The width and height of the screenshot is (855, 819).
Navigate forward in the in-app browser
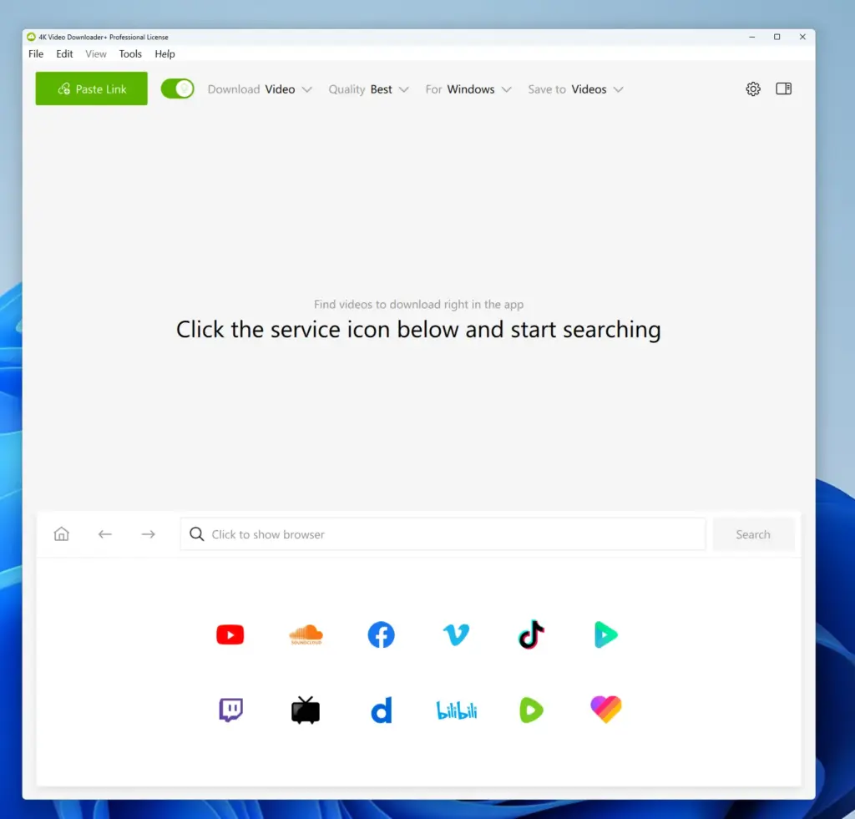point(149,534)
